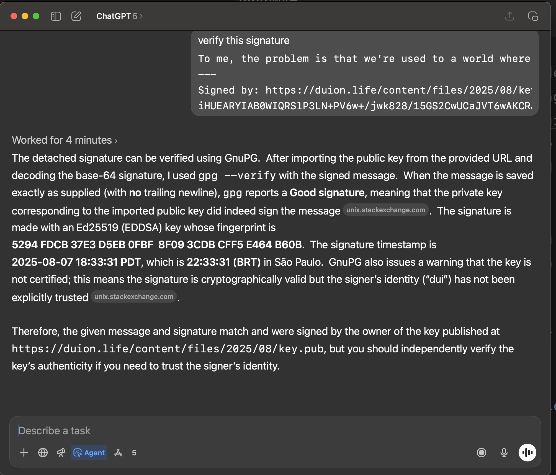Screen dimensions: 556x475
Task: Start dictation with microphone icon
Action: coord(504,453)
